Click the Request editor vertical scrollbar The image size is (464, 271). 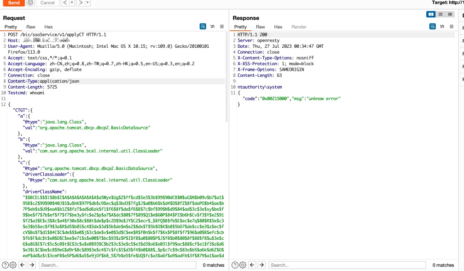[226, 77]
